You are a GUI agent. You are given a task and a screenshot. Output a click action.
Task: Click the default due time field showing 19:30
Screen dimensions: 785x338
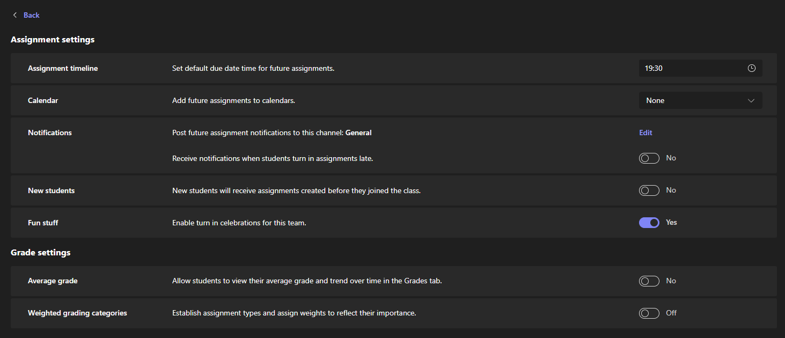692,68
